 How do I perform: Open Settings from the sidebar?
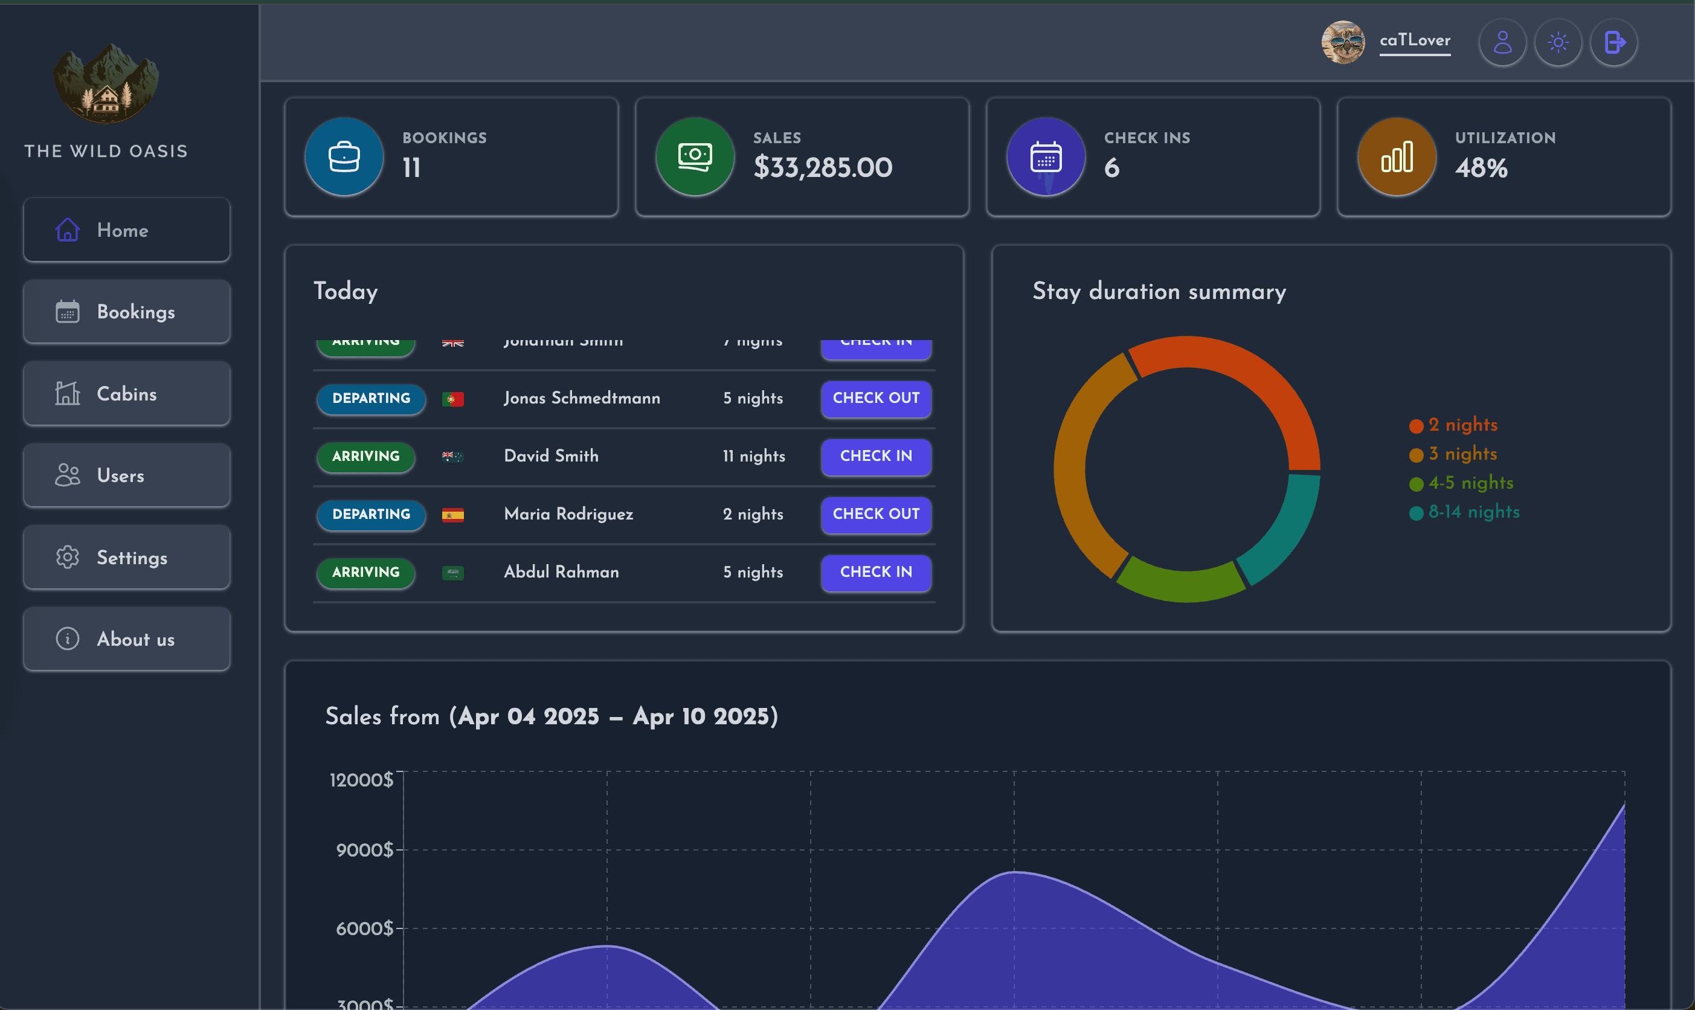click(127, 558)
